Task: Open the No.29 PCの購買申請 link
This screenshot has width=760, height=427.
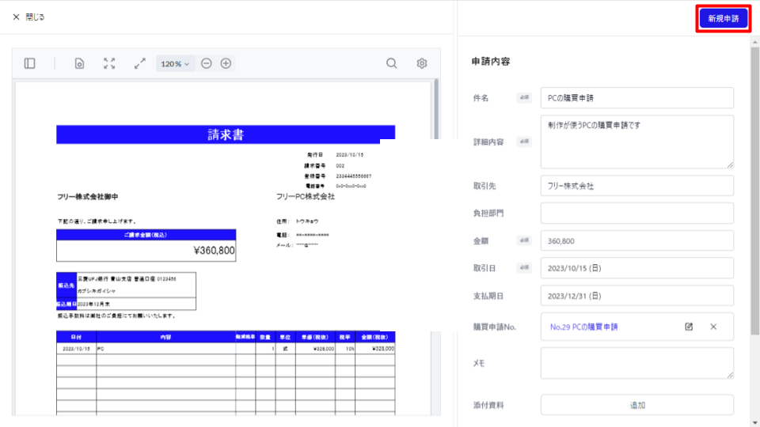Action: click(x=583, y=327)
